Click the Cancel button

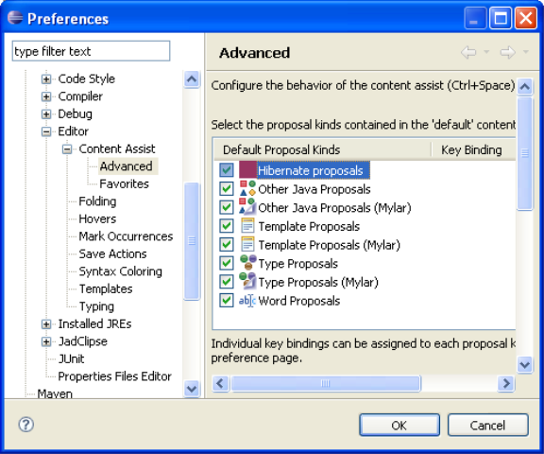487,425
